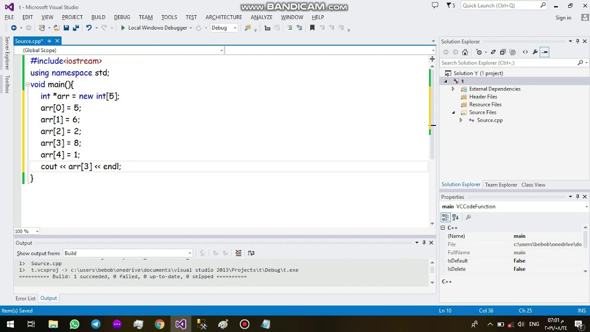The image size is (590, 332).
Task: Click the single Save disk icon
Action: click(66, 28)
